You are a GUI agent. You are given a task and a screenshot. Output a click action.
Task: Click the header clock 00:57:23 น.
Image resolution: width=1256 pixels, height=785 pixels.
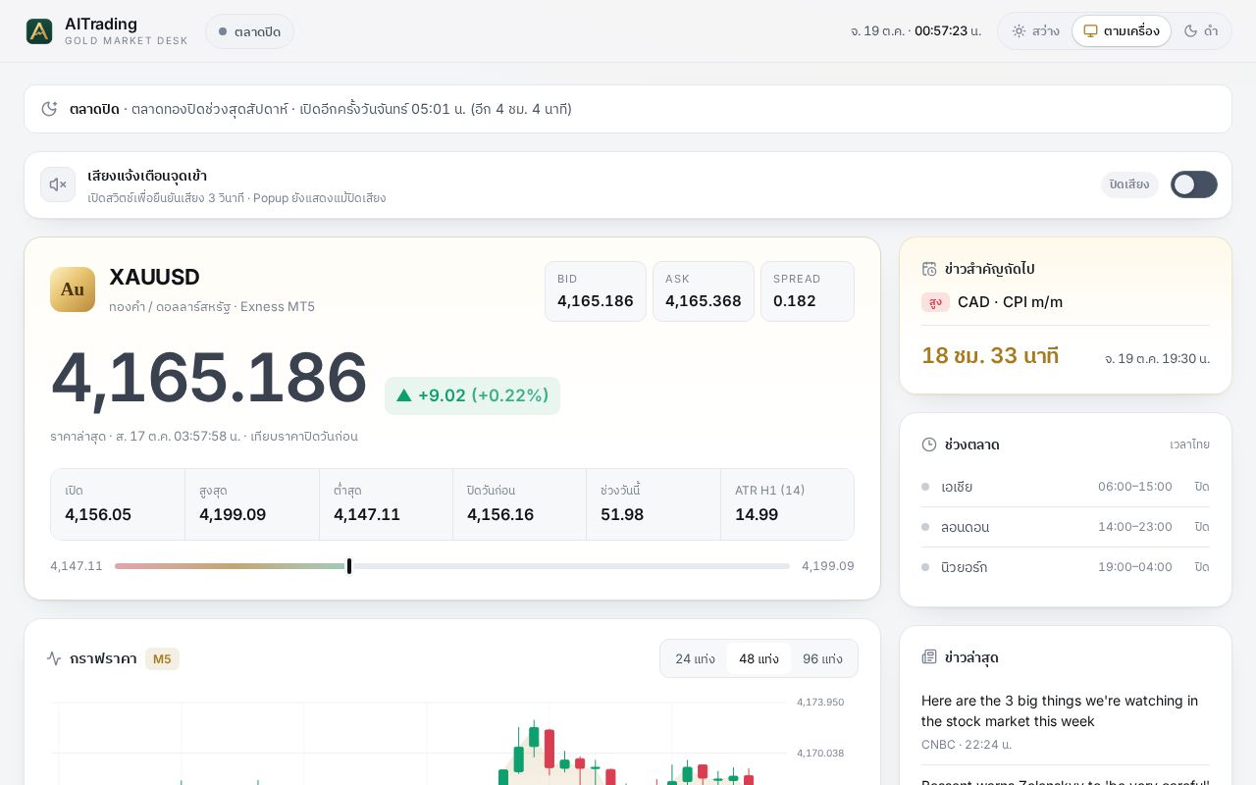click(x=948, y=31)
